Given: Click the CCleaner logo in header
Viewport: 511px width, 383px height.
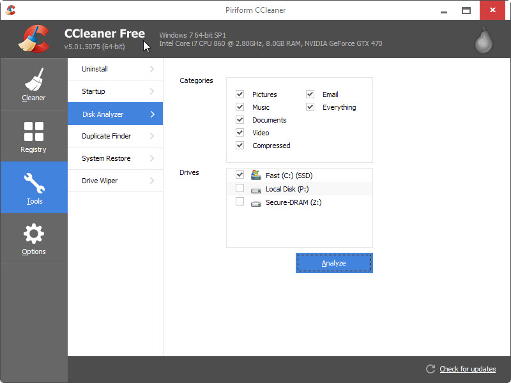Looking at the screenshot, I should pos(34,39).
